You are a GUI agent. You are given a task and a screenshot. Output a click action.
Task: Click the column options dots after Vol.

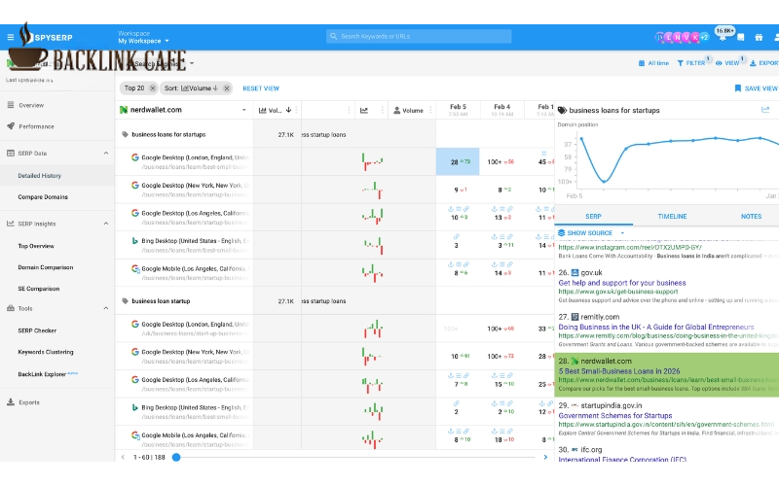point(297,110)
